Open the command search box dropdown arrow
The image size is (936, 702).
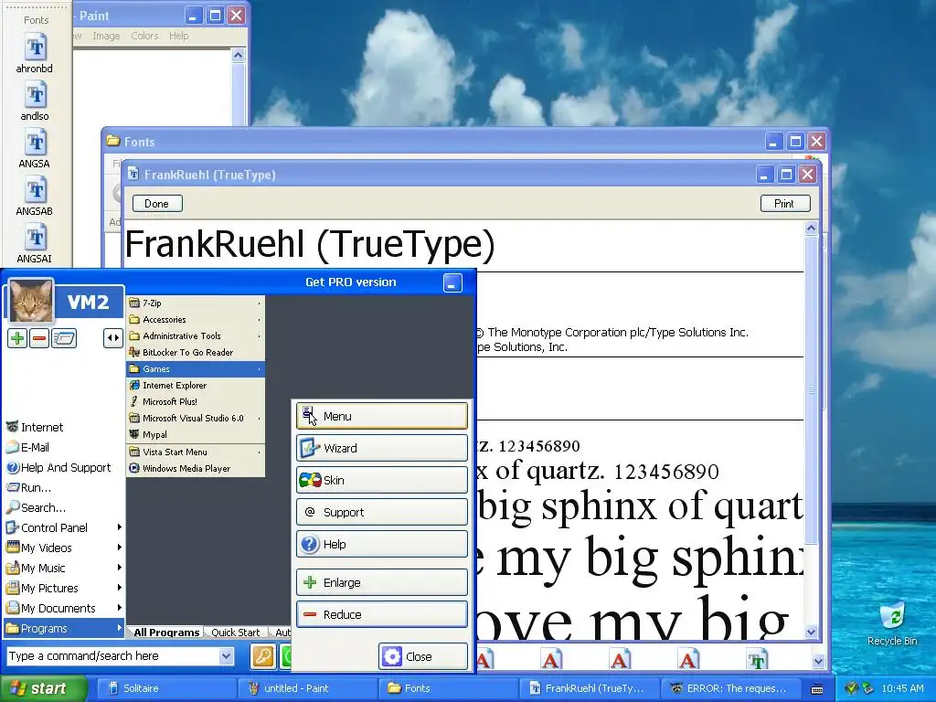pos(227,656)
